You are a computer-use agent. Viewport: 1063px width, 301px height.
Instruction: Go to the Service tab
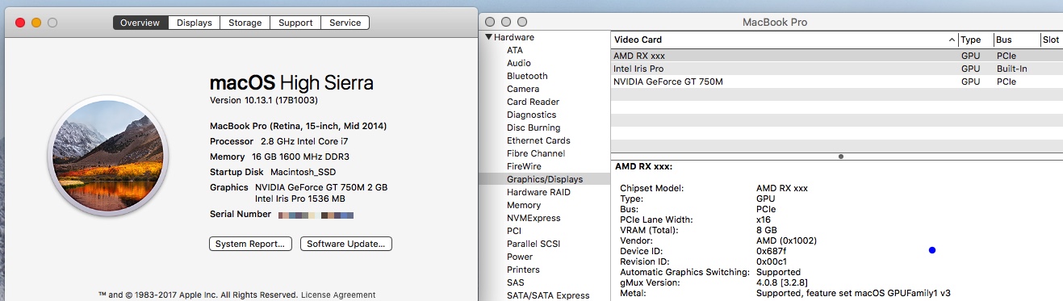pos(345,23)
